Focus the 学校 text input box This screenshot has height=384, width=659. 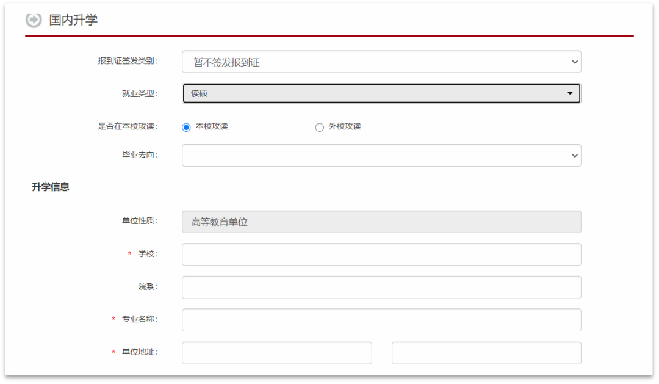[381, 255]
